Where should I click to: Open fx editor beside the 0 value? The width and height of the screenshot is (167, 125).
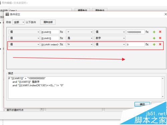(147, 44)
